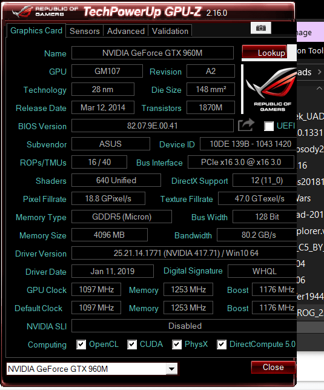Viewport: 324px width, 390px height.
Task: Click the Pixel Fillrate value 18.8 GPixel/s
Action: point(108,198)
